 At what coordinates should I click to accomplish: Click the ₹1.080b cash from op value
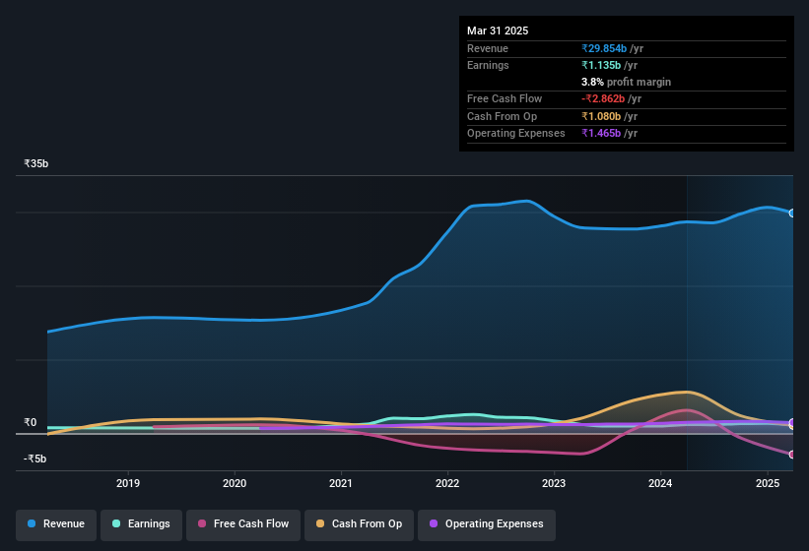601,116
